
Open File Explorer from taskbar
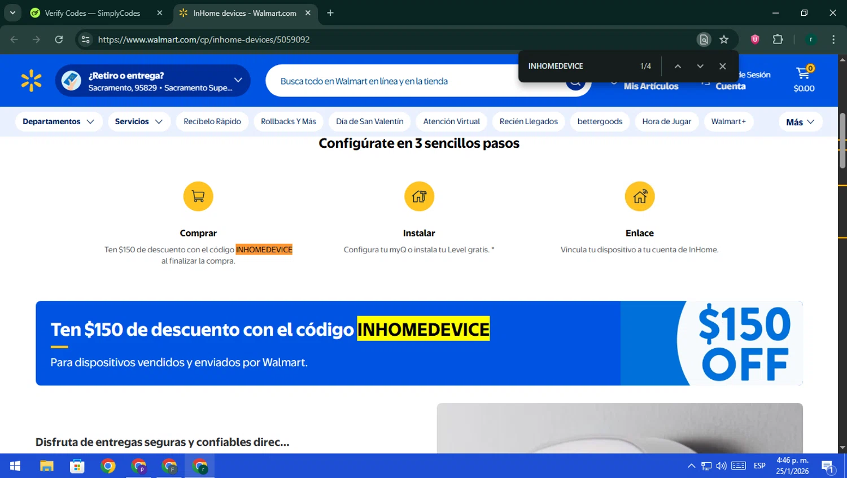tap(46, 466)
